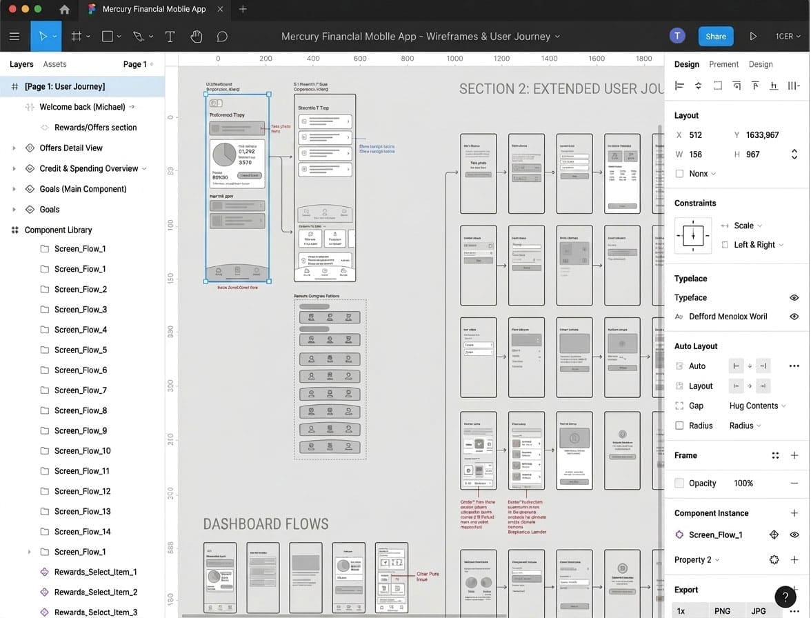Click Frame styles four-dot icon
Image resolution: width=811 pixels, height=618 pixels.
click(775, 455)
